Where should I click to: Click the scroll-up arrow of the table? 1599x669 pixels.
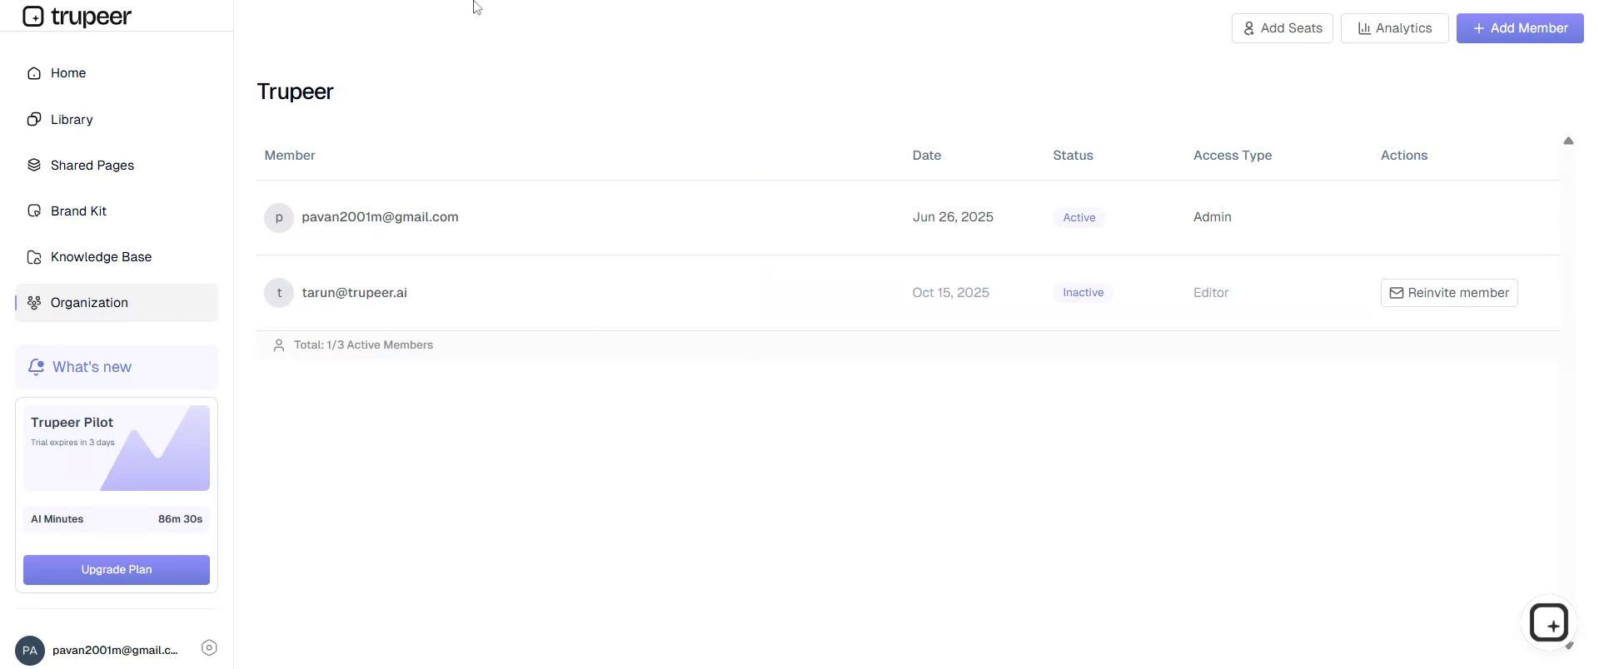tap(1568, 141)
